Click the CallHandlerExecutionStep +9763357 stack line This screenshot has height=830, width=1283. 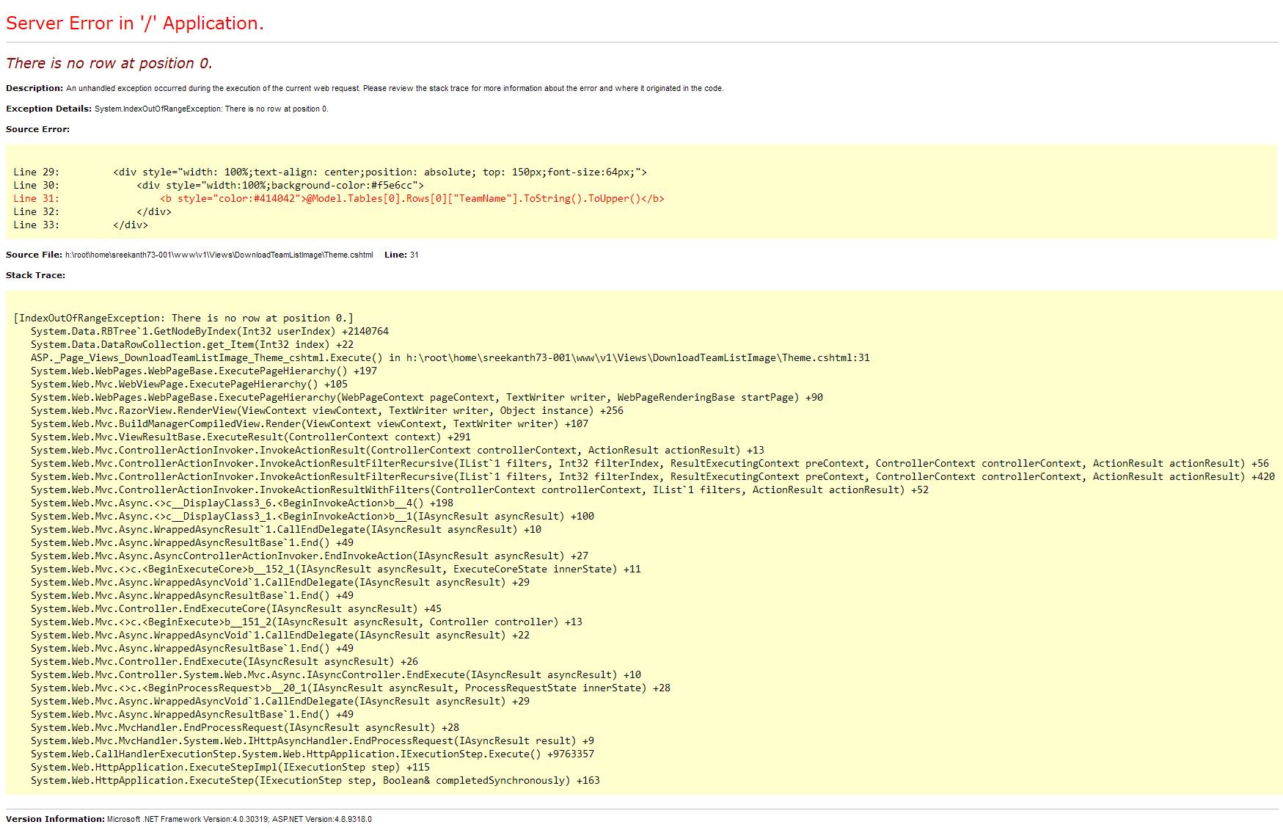312,754
